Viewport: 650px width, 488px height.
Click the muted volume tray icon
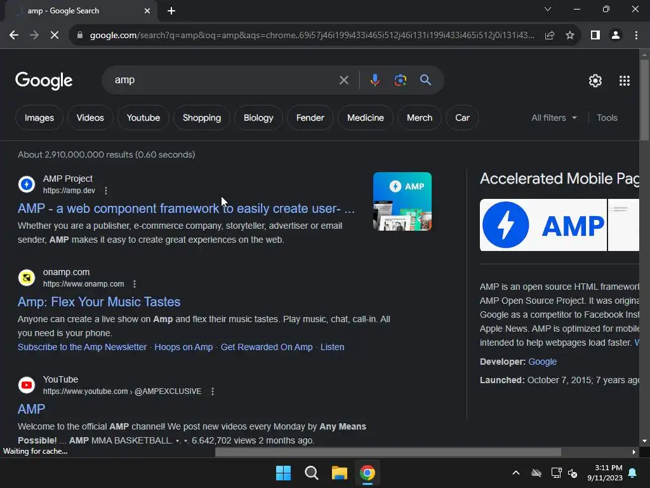[x=573, y=473]
